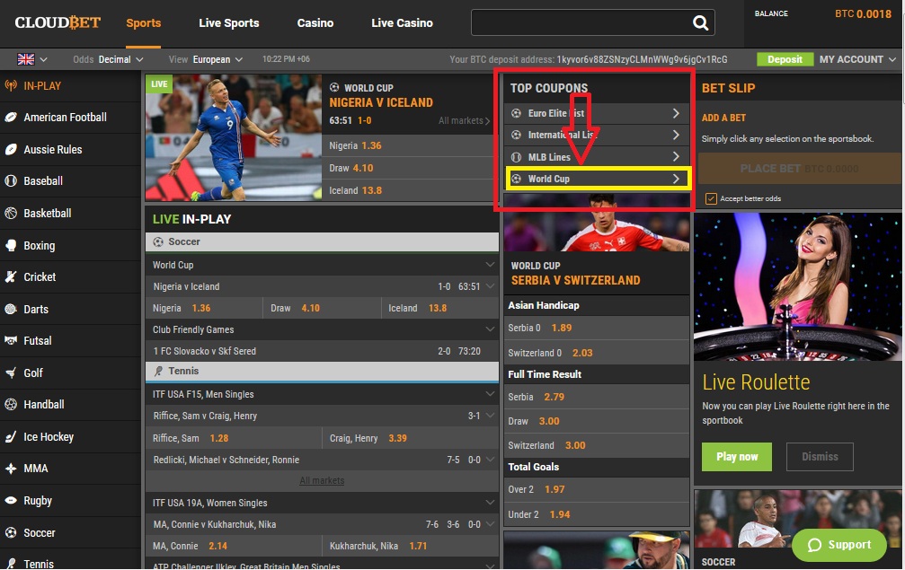
Task: Select Kukharchuk, Nika 1.71 odds
Action: click(x=411, y=546)
